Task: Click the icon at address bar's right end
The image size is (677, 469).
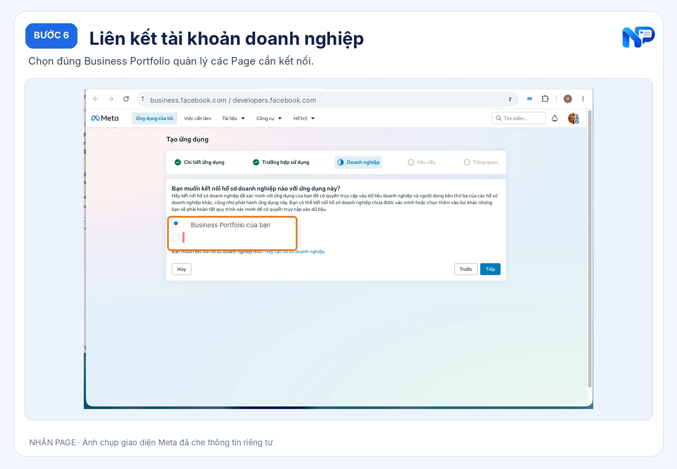Action: point(510,99)
